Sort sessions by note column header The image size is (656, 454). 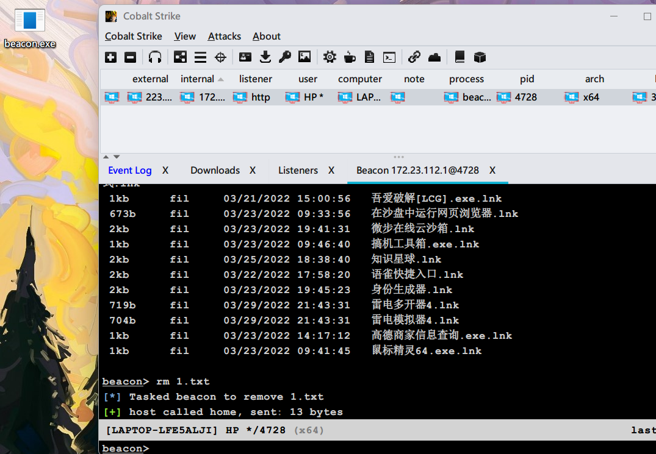pos(414,79)
